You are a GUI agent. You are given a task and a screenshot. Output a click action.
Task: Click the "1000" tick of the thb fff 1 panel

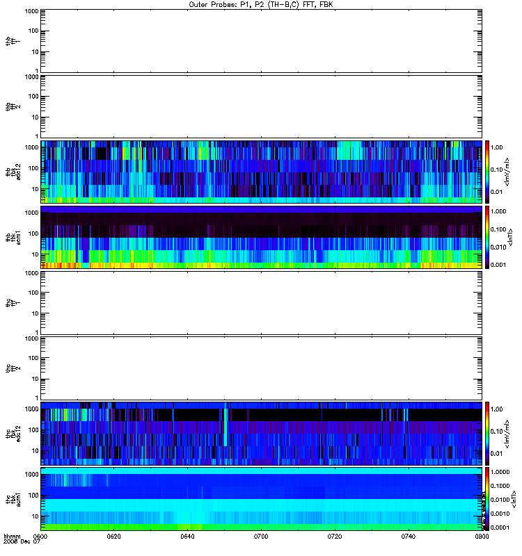tap(31, 11)
